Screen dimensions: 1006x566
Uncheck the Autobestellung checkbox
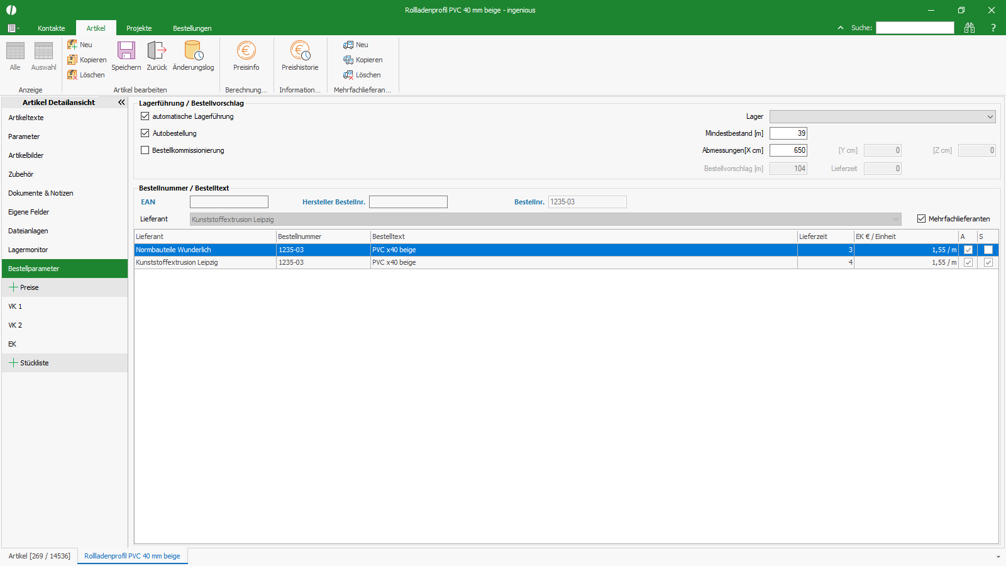coord(145,133)
